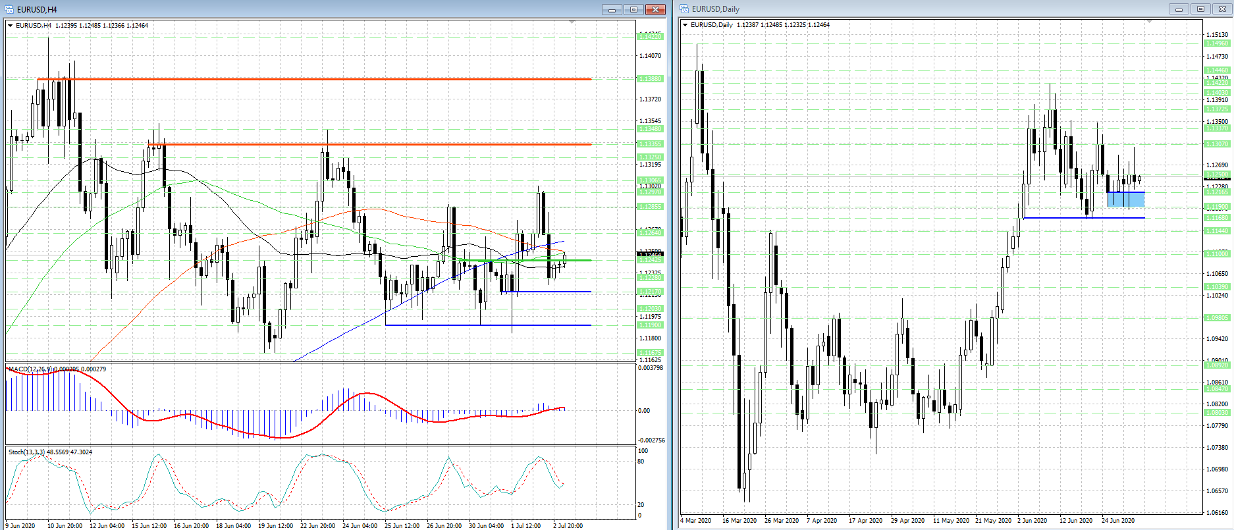Screen dimensions: 1234x530
Task: Select the upper orange line at 1.13880
Action: [x=314, y=79]
